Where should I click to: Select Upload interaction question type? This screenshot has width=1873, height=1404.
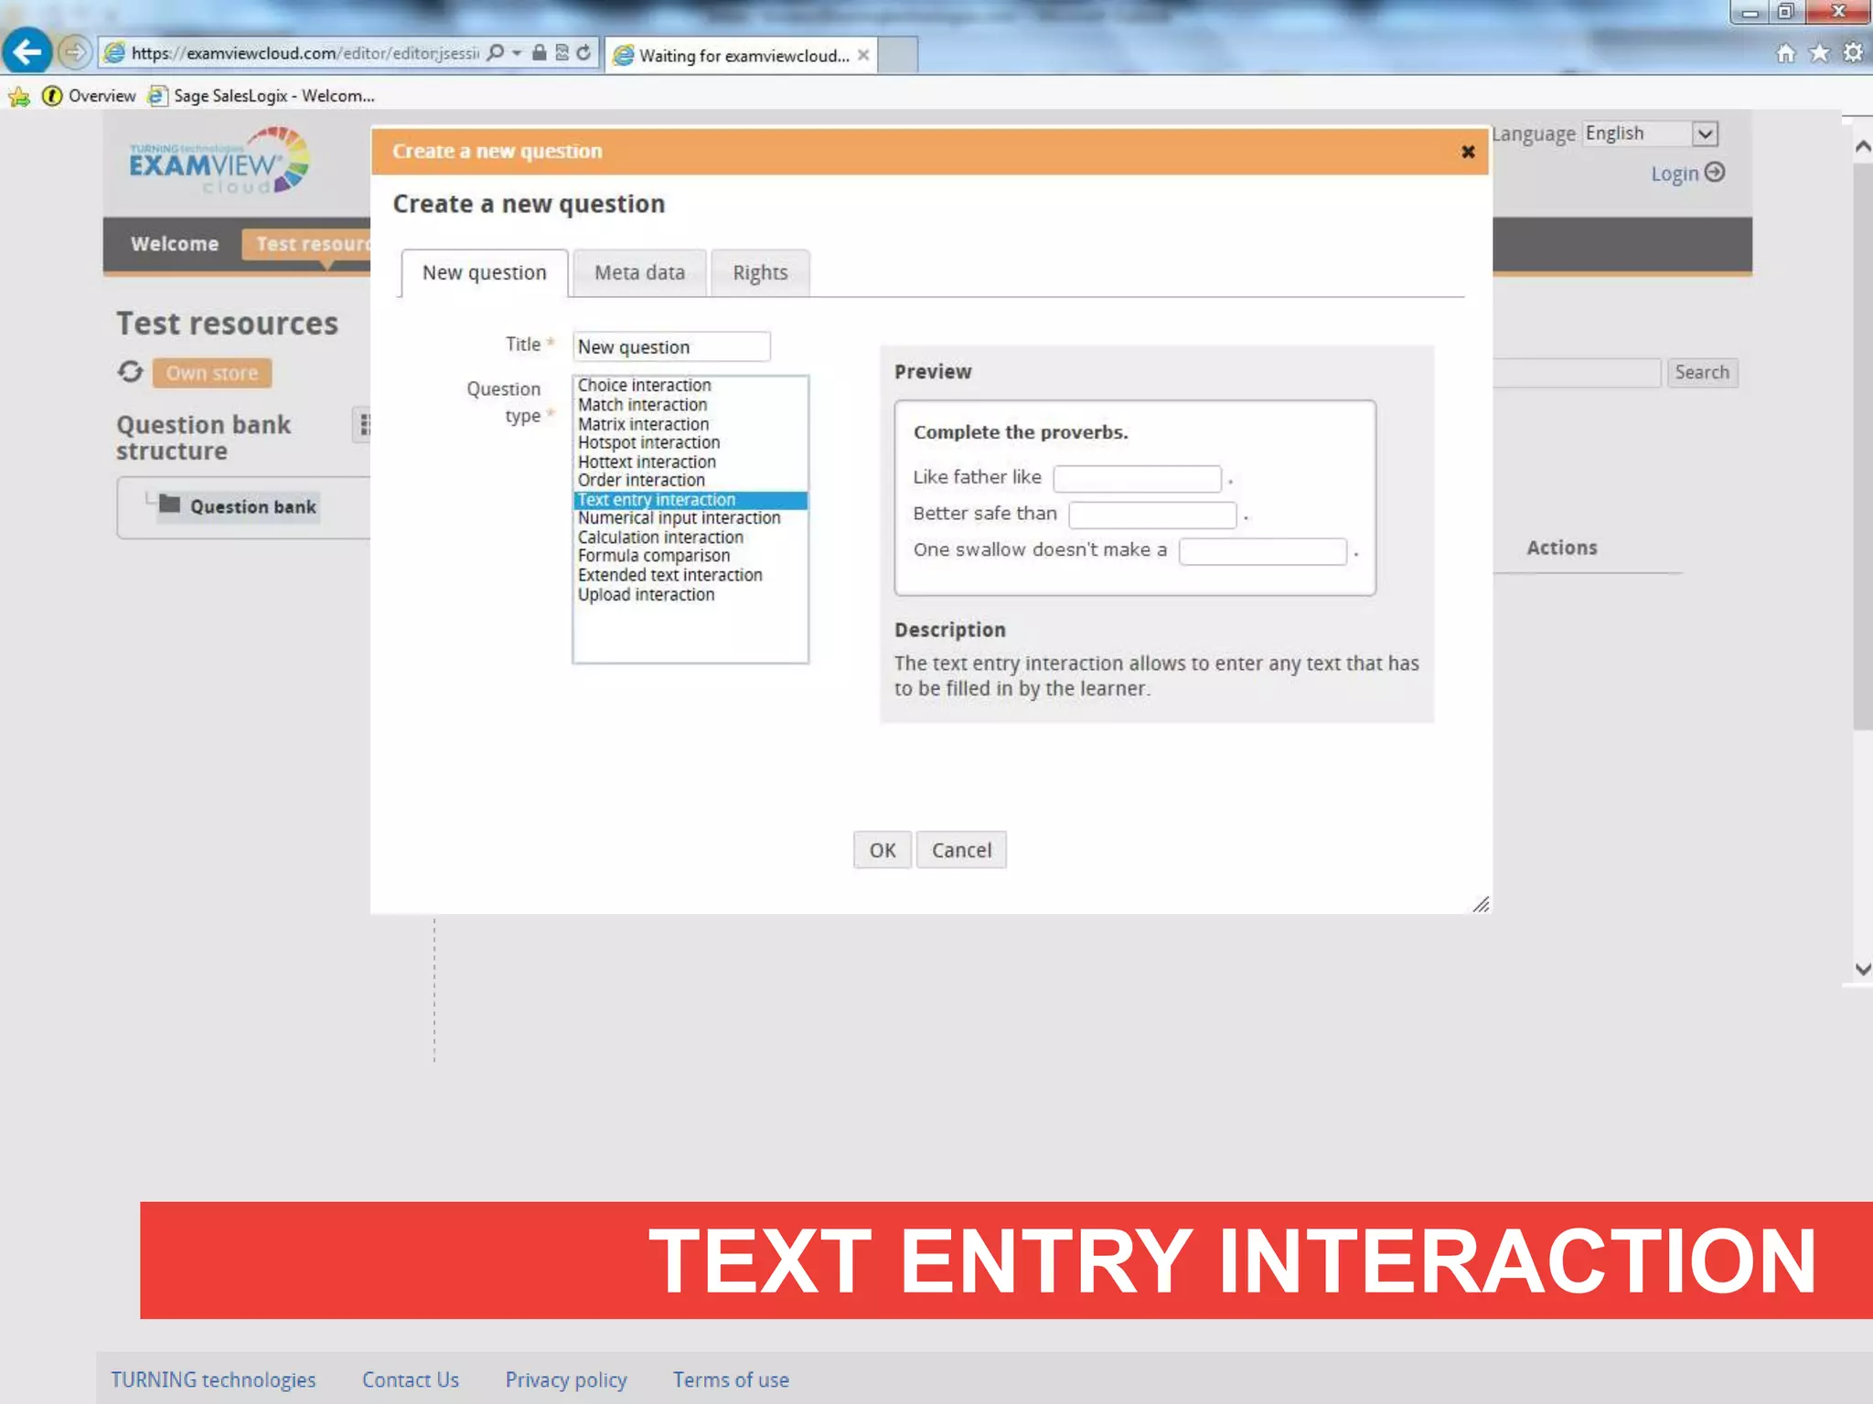pyautogui.click(x=690, y=594)
